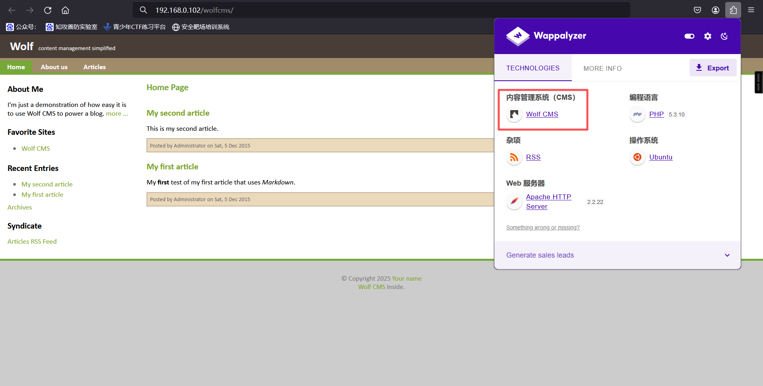763x386 pixels.
Task: Open the RSS link in Wappalyzer
Action: coord(533,157)
